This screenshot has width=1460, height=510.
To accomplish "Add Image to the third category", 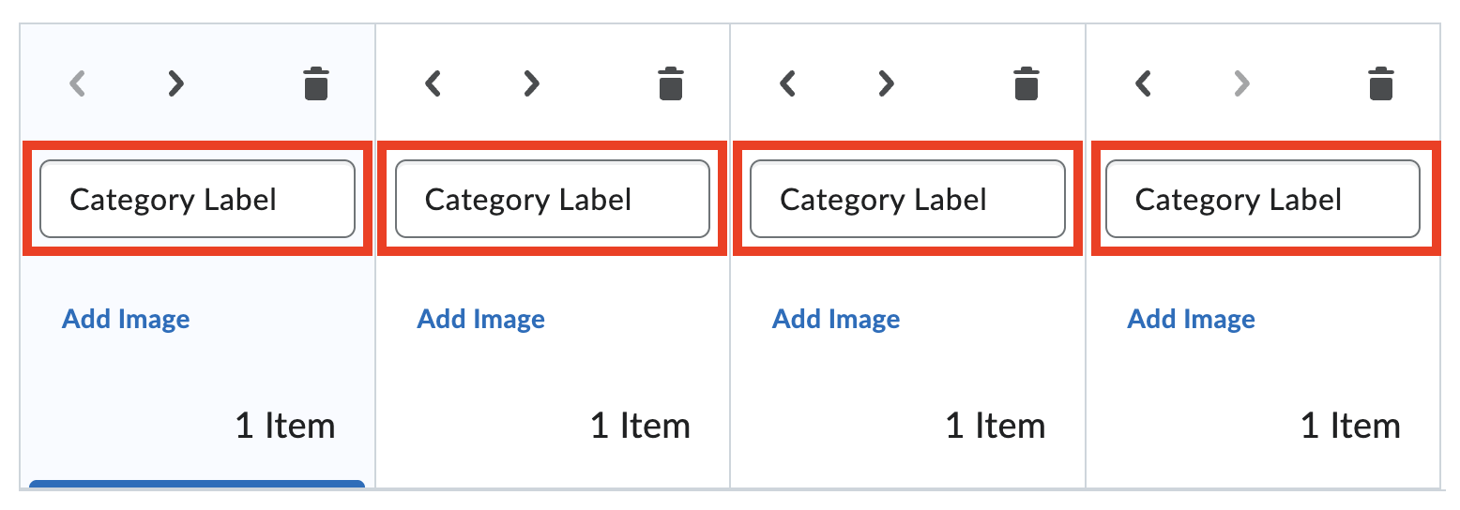I will click(x=836, y=319).
